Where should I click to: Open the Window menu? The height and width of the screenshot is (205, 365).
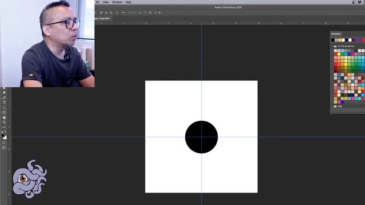(x=117, y=2)
